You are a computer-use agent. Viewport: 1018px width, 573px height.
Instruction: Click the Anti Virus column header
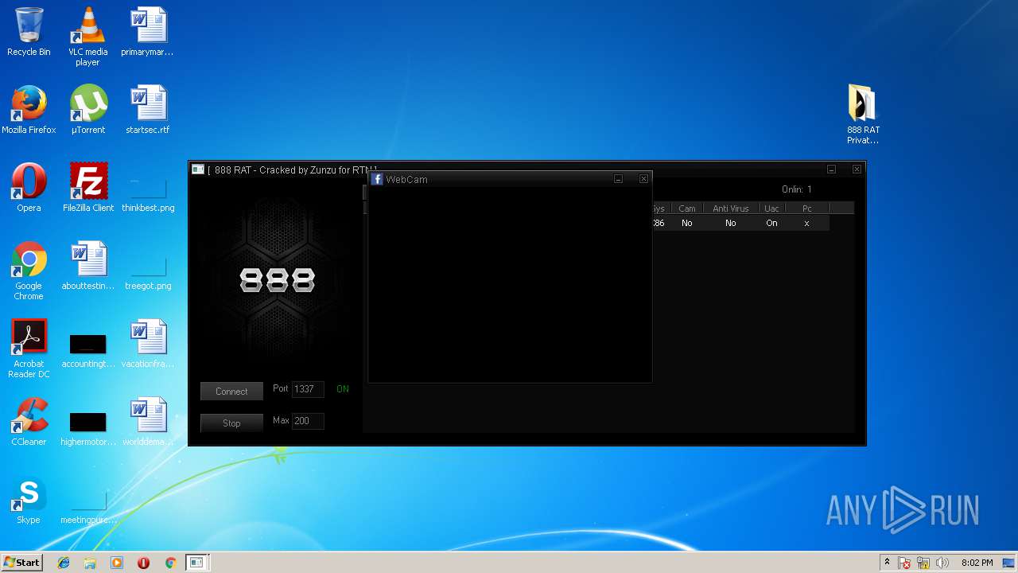click(730, 209)
